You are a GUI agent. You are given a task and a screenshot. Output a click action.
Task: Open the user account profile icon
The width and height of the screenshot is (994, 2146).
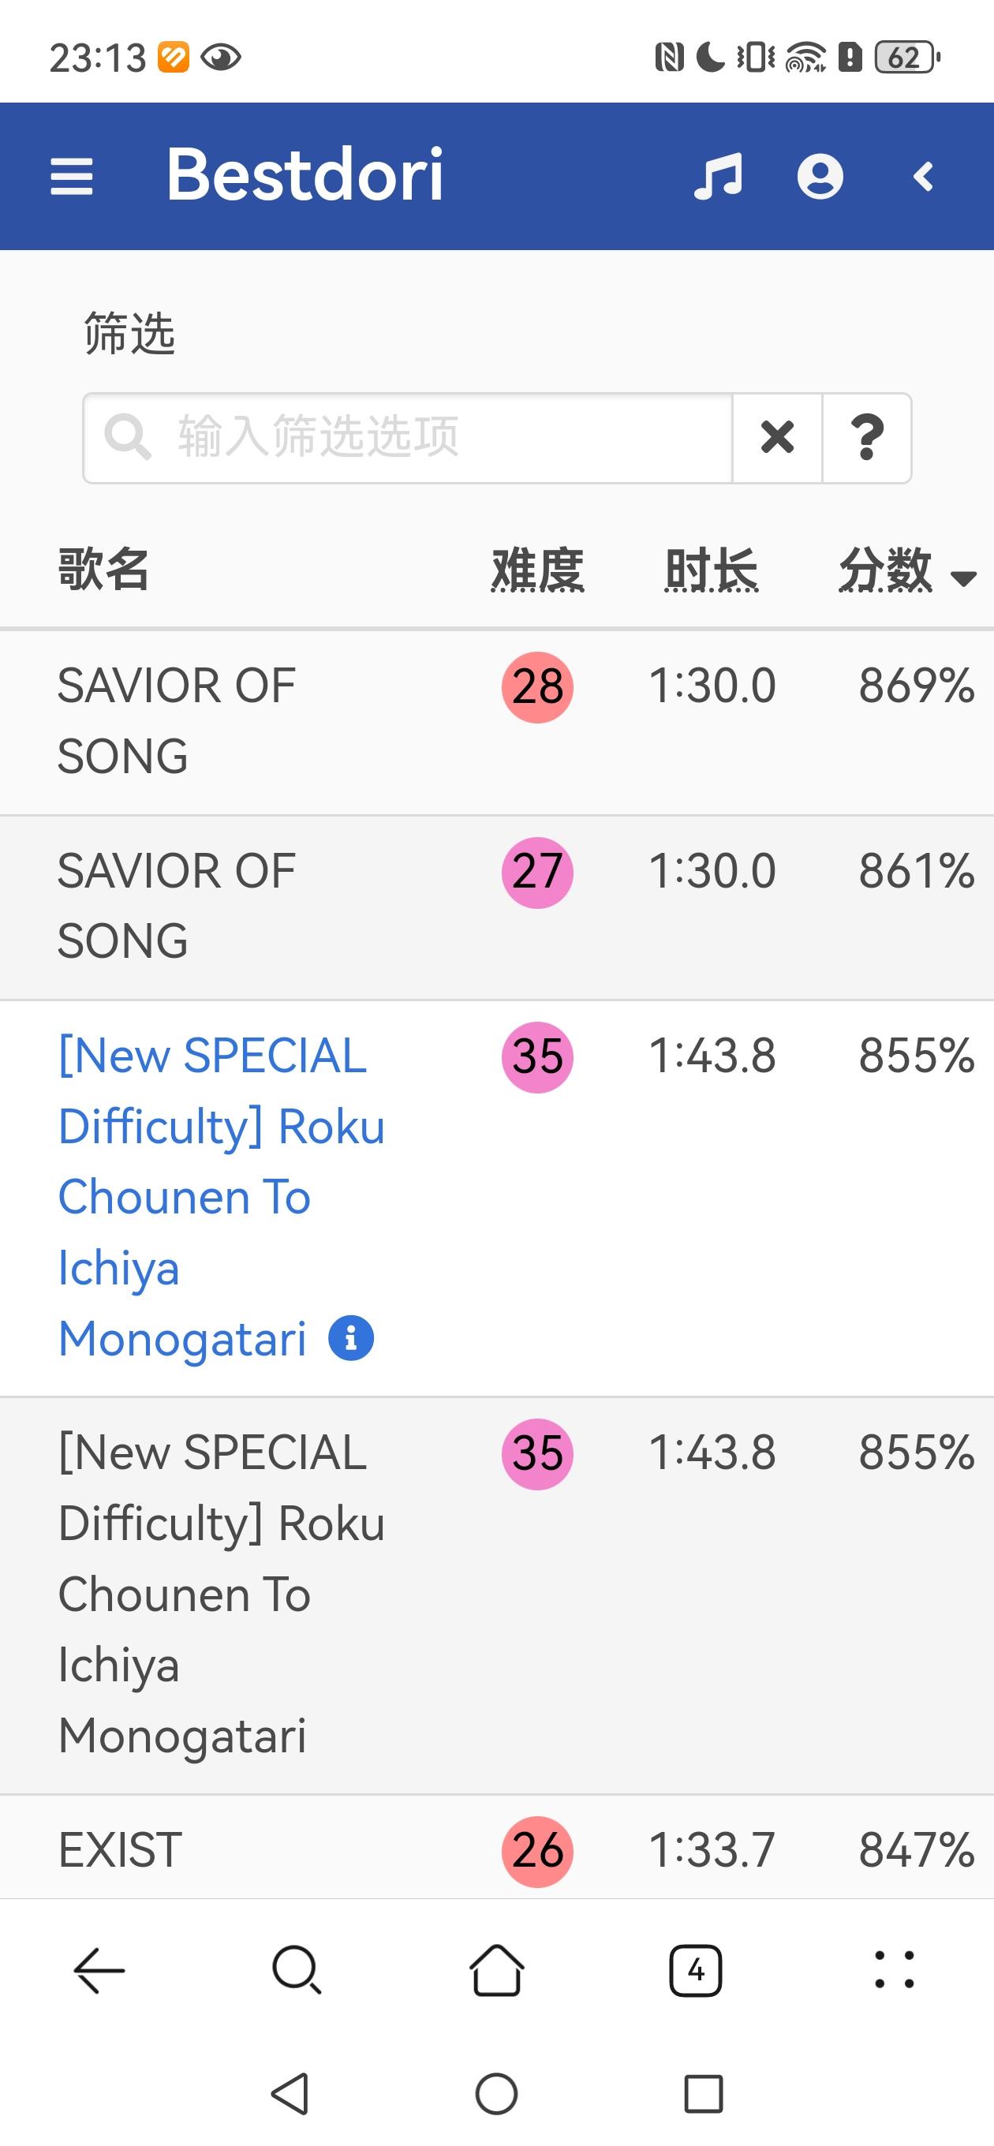coord(820,177)
